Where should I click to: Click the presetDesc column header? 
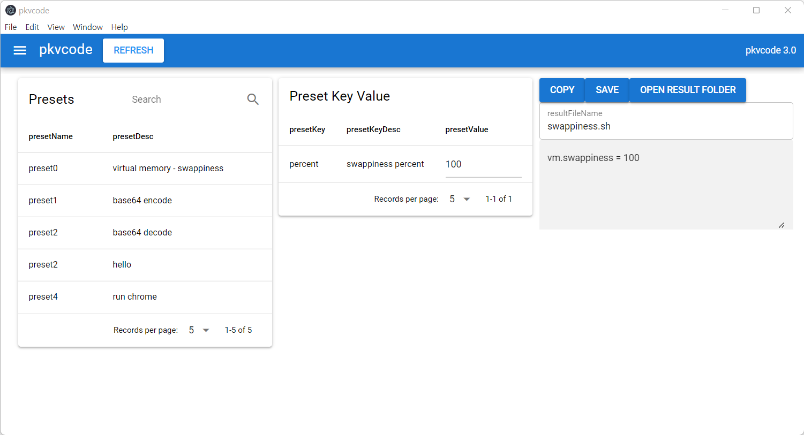tap(133, 136)
